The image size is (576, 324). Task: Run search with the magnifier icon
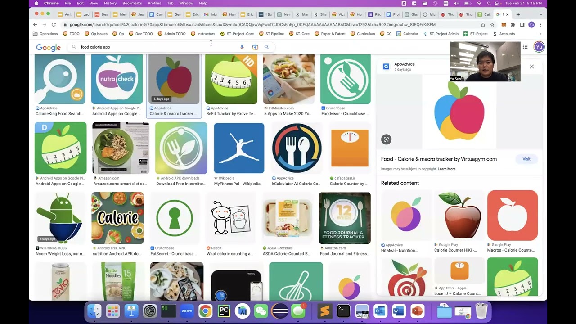266,47
